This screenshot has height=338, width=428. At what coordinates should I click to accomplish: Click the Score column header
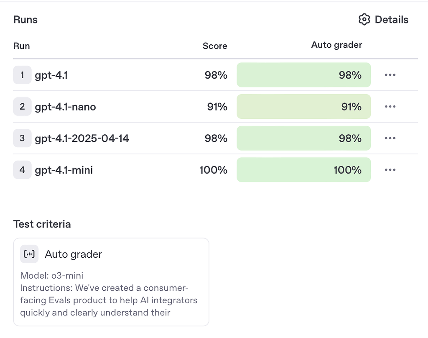click(x=215, y=46)
